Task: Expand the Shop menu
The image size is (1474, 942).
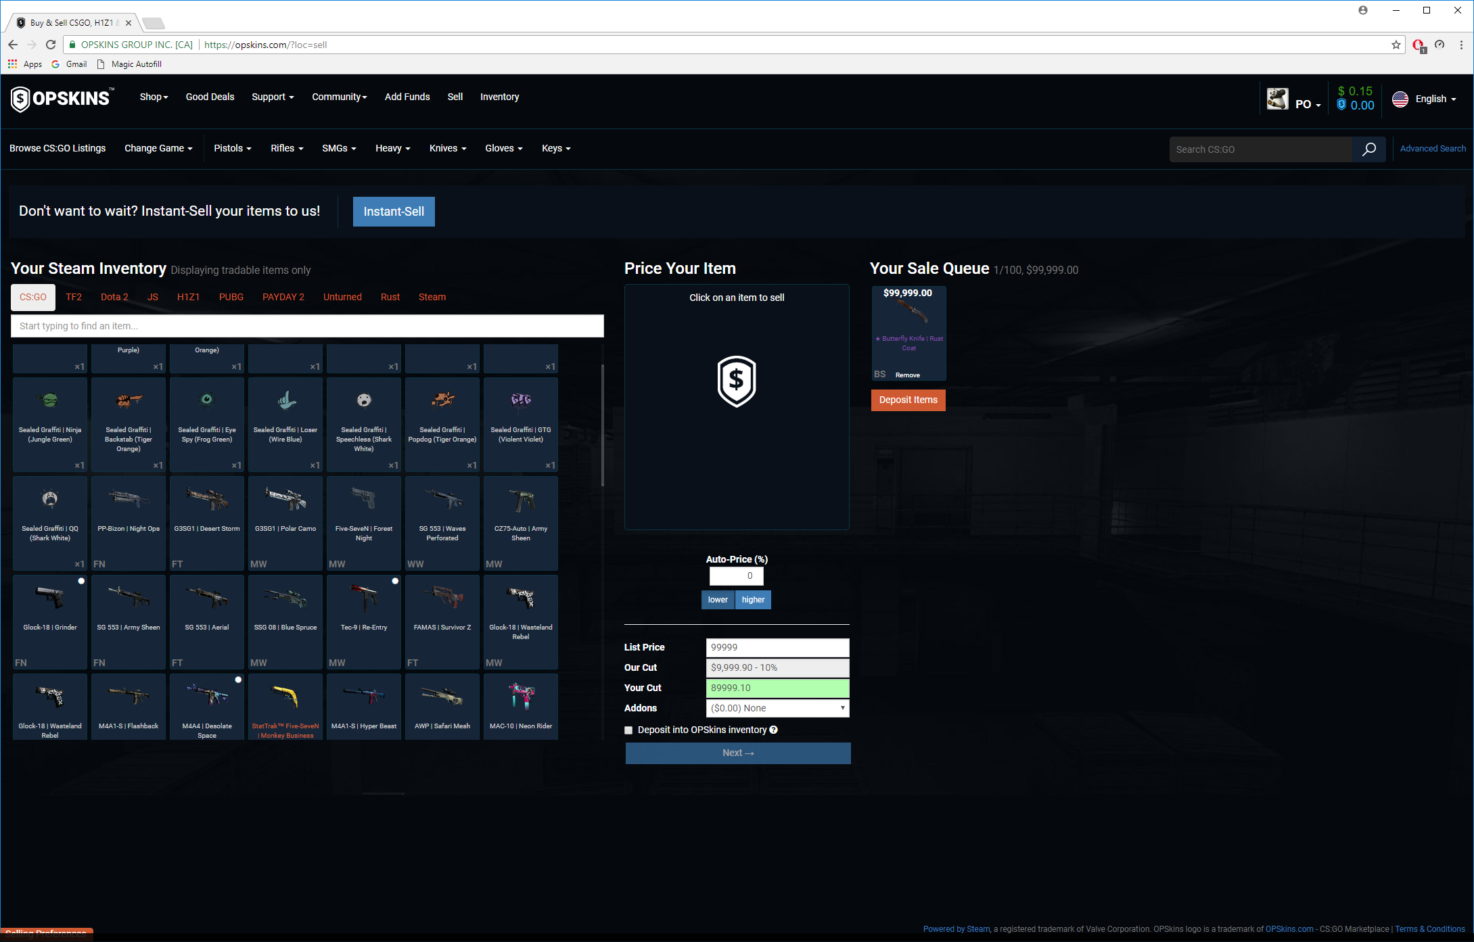Action: (x=154, y=97)
